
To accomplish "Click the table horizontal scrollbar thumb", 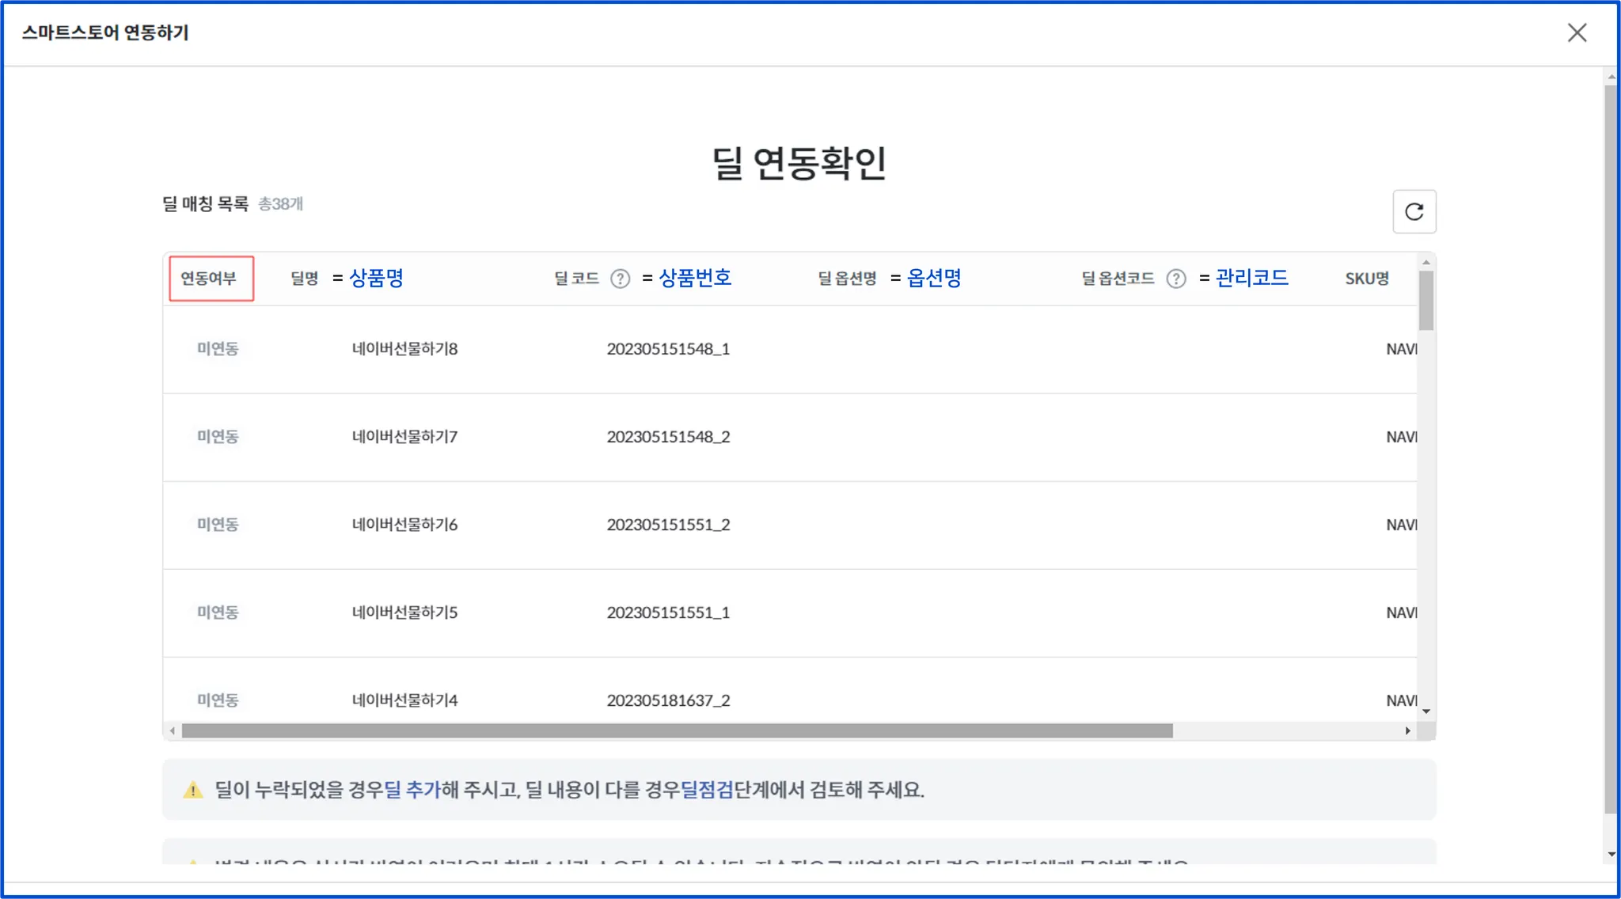I will 677,730.
